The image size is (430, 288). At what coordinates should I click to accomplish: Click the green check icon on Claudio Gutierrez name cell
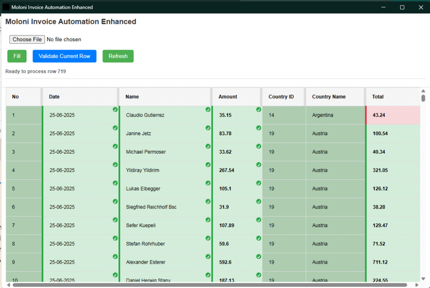point(208,110)
